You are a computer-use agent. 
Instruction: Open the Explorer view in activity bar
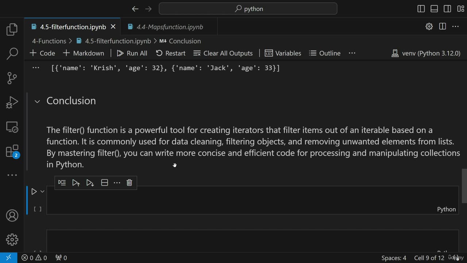[12, 30]
